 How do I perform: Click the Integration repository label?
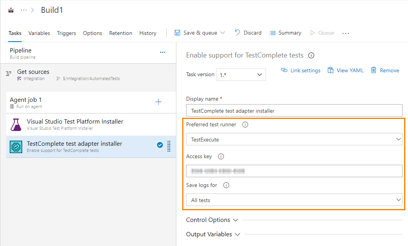pos(34,79)
